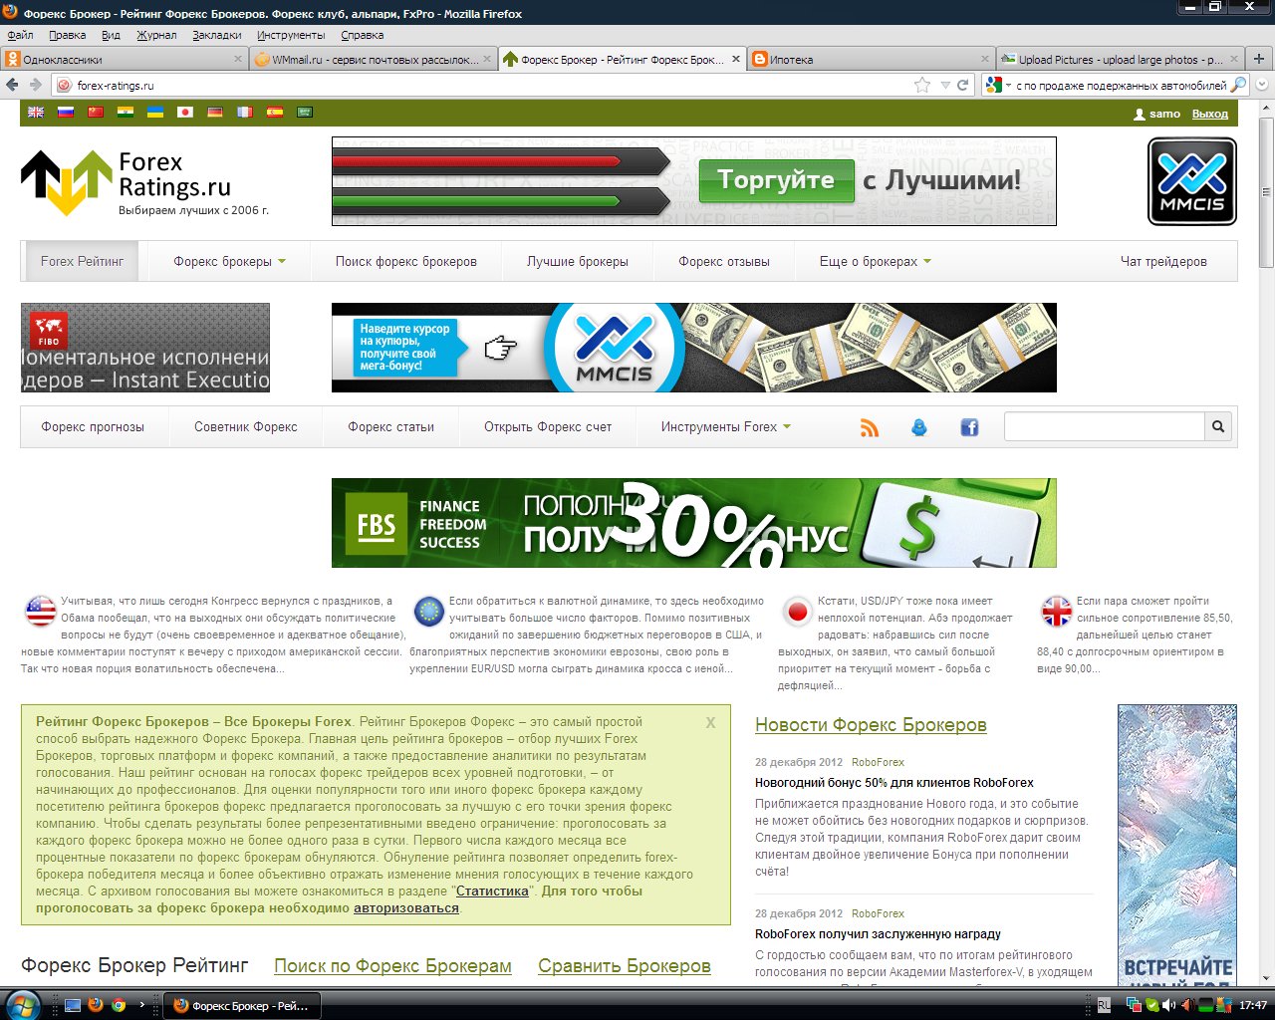The height and width of the screenshot is (1020, 1275).
Task: Open the search engine selector dropdown
Action: pos(997,86)
